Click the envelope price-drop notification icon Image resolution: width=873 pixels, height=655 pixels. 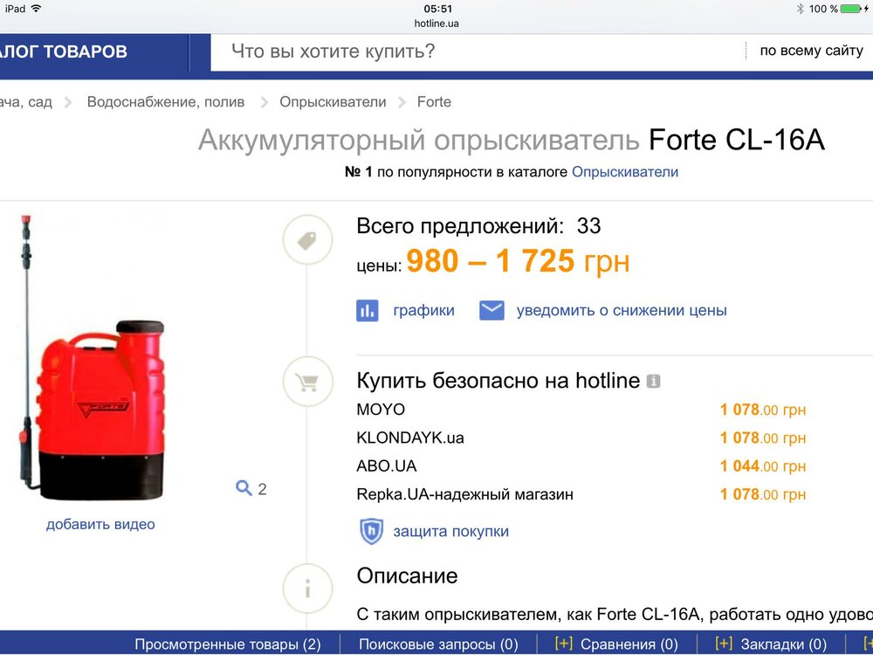coord(491,310)
